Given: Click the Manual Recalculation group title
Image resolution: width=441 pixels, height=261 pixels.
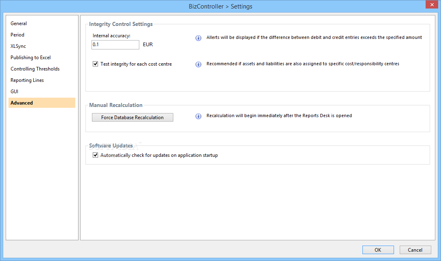Looking at the screenshot, I should [x=116, y=105].
